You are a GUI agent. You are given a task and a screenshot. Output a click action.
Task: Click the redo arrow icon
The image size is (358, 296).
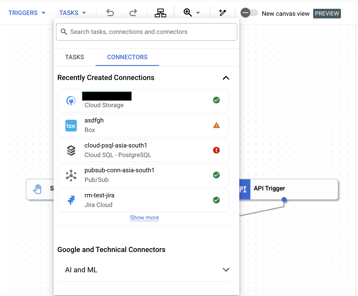pos(133,13)
